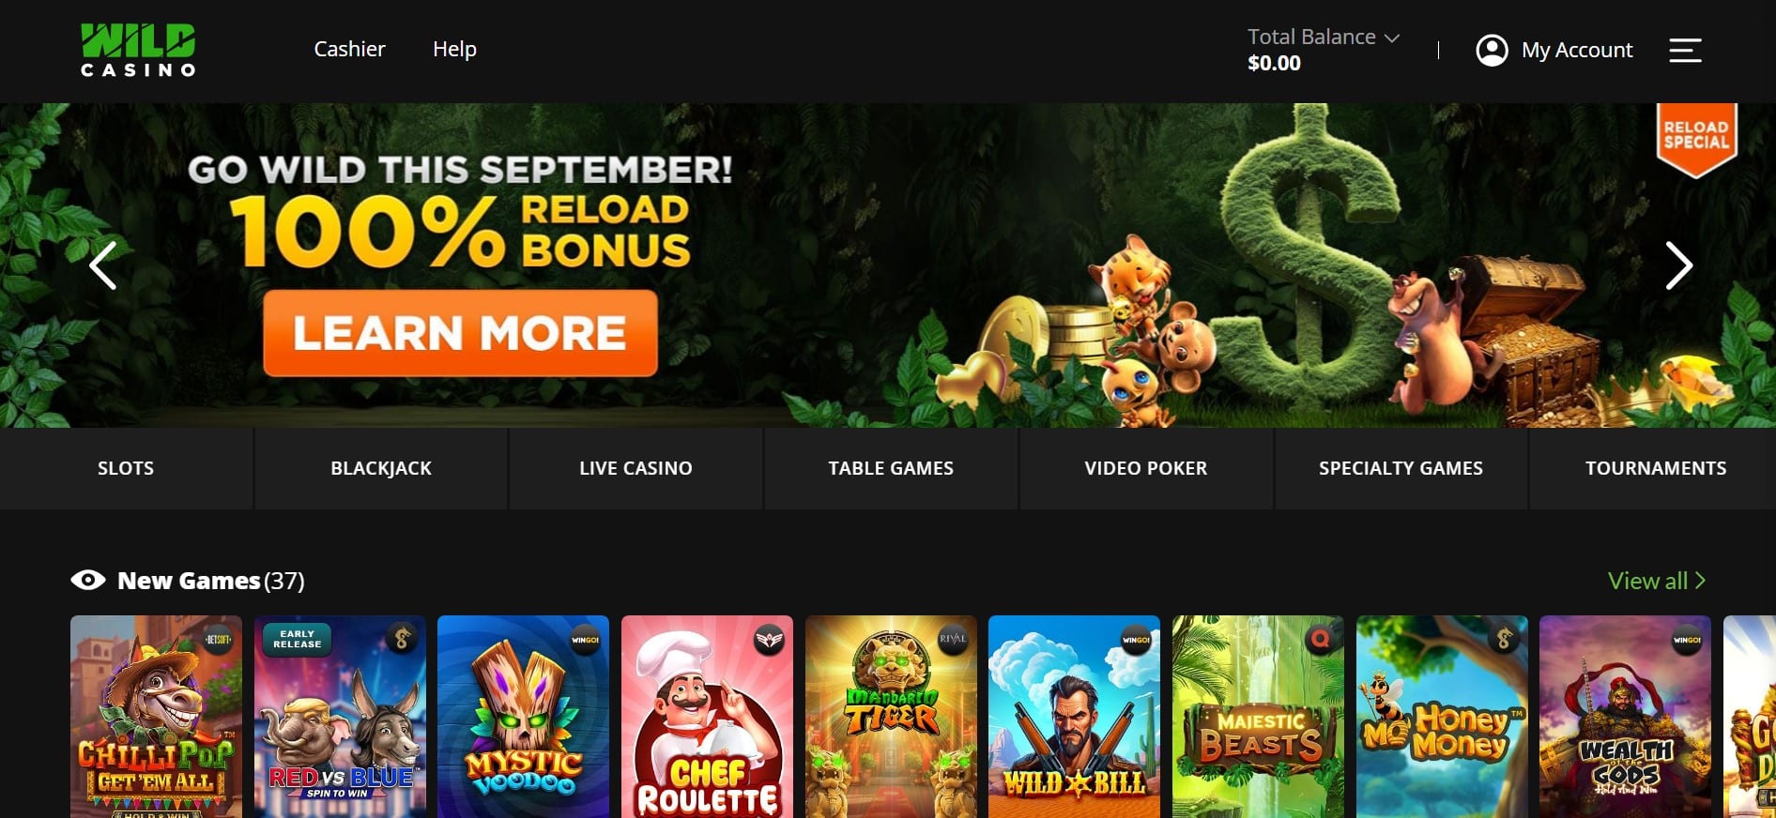
Task: Open the Cashier menu item
Action: point(349,49)
